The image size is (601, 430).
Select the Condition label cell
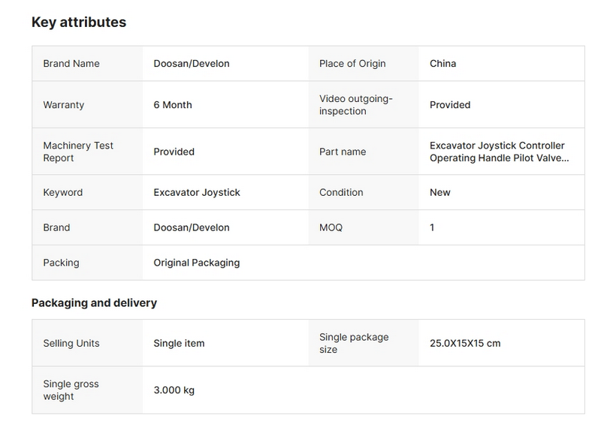point(342,193)
